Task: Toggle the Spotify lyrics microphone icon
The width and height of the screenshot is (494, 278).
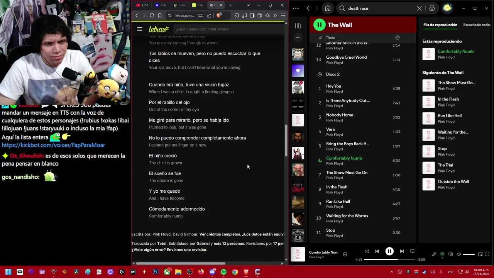Action: tap(434, 254)
